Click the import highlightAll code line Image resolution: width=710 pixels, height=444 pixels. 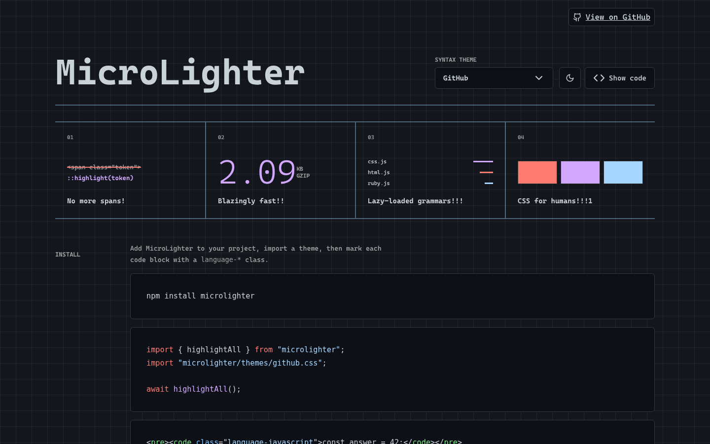pos(246,350)
